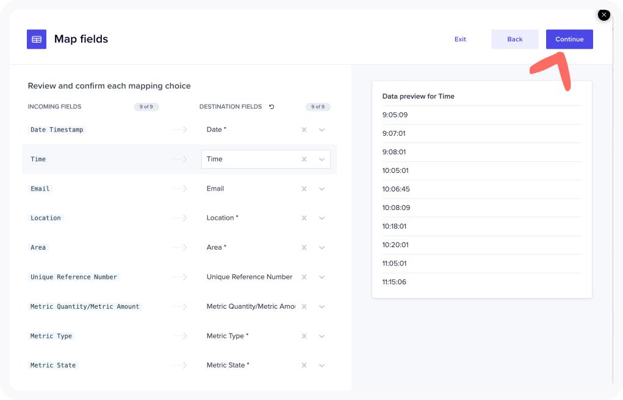The image size is (623, 400).
Task: Clear the Location destination mapping
Action: pos(304,218)
